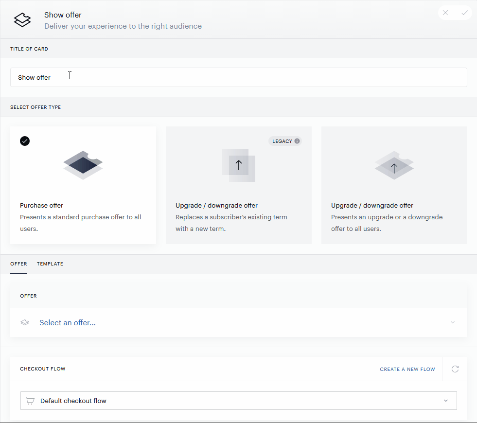Expand the offer selector chevron

coord(453,322)
